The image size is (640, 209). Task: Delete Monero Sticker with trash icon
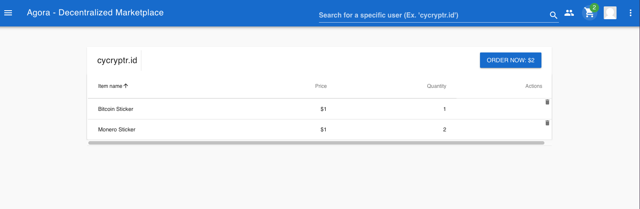point(547,123)
